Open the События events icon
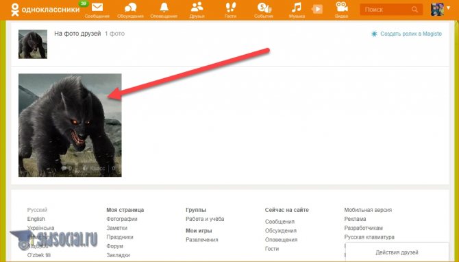Image resolution: width=459 pixels, height=262 pixels. (x=264, y=8)
